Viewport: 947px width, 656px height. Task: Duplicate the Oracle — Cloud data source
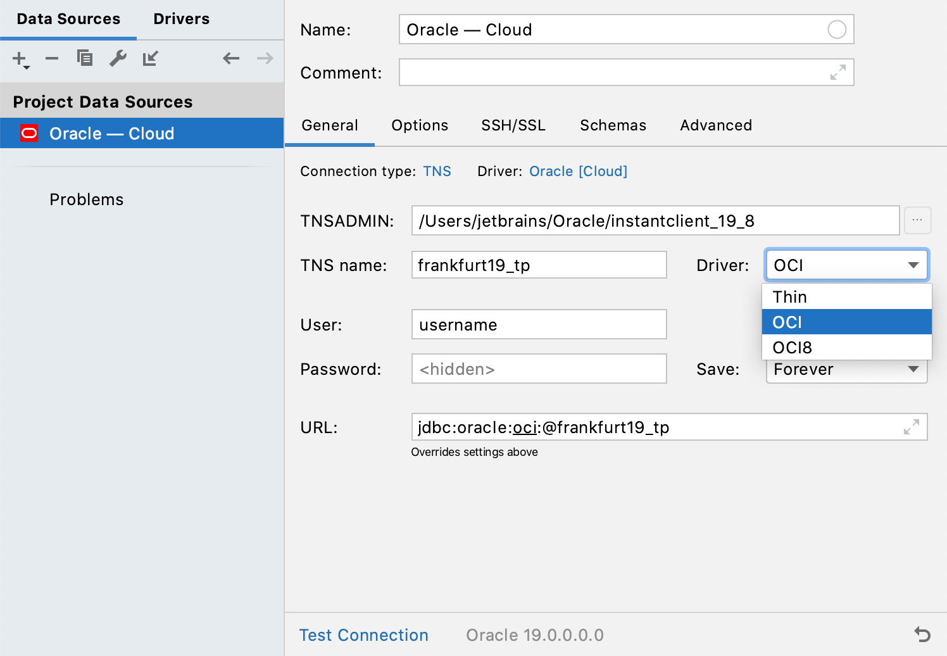[84, 58]
